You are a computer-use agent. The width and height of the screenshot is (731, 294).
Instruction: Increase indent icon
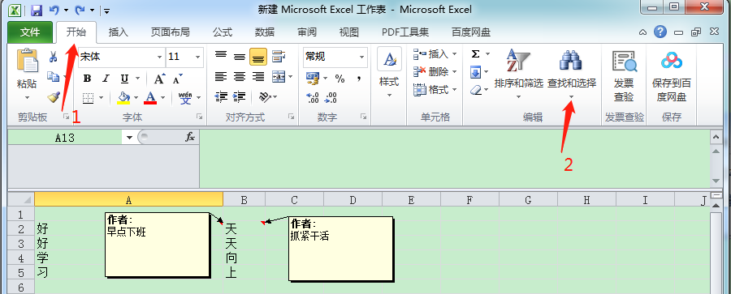coord(239,96)
